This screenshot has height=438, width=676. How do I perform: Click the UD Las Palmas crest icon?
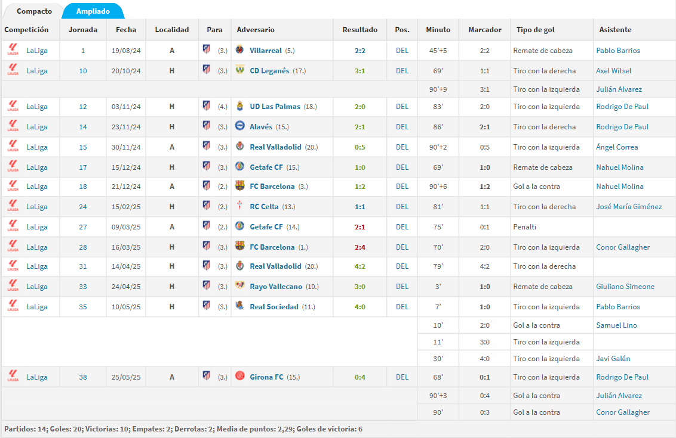click(239, 106)
